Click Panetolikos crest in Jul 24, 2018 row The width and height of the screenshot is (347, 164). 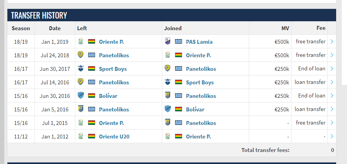click(x=81, y=55)
